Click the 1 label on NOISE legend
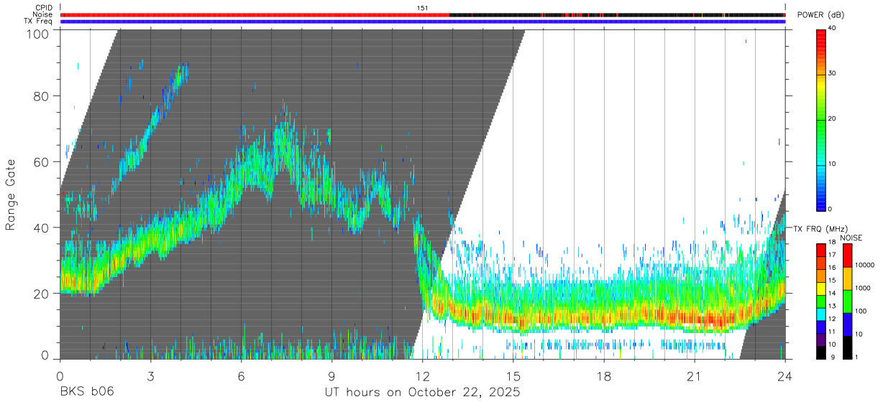This screenshot has height=407, width=883. pyautogui.click(x=857, y=357)
